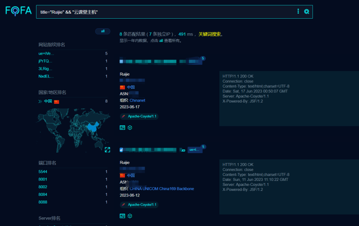
Task: Click 中国 in the 2023-06-12 result
Action: coord(131,175)
